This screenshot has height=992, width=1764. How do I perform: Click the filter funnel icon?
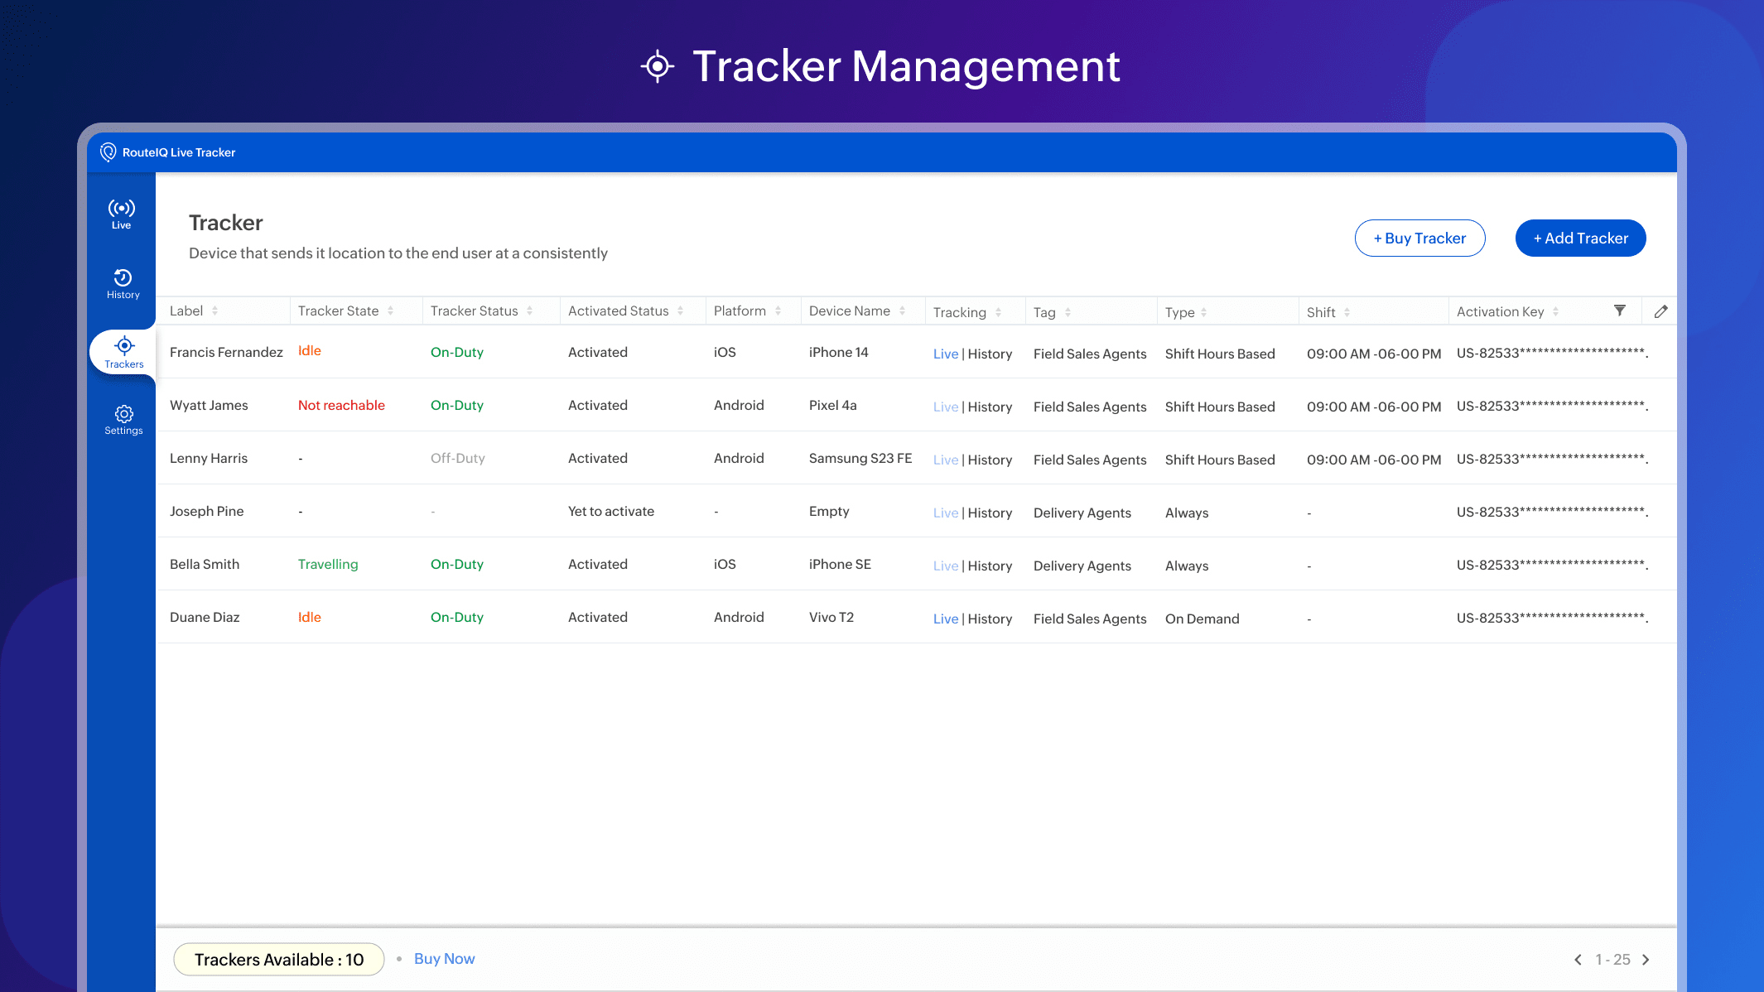click(1620, 311)
